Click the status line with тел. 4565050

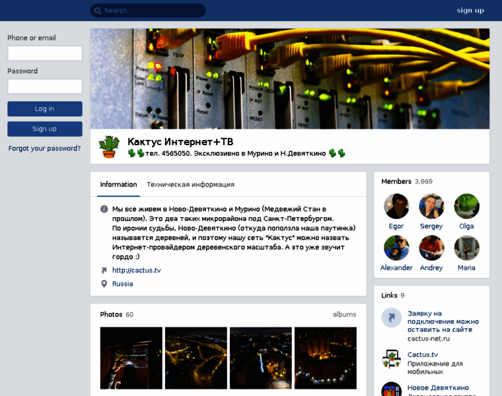(x=236, y=154)
